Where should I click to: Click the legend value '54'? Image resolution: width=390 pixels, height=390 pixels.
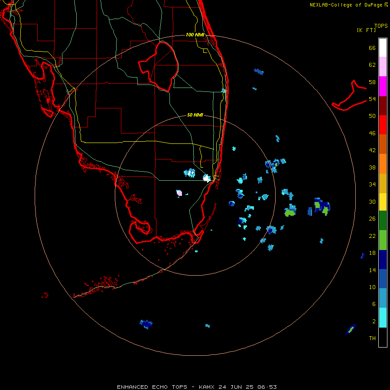pos(372,99)
